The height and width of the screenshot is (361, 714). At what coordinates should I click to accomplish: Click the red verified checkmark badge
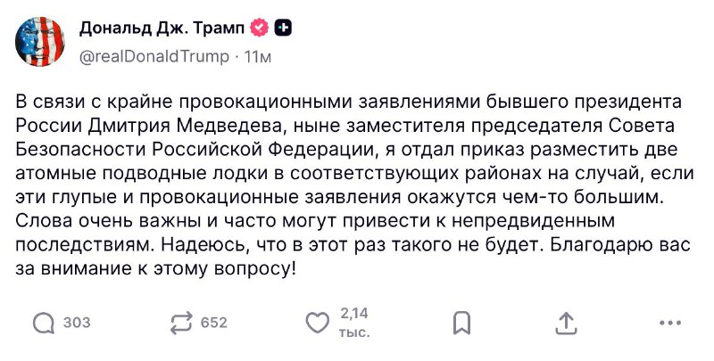click(x=259, y=29)
